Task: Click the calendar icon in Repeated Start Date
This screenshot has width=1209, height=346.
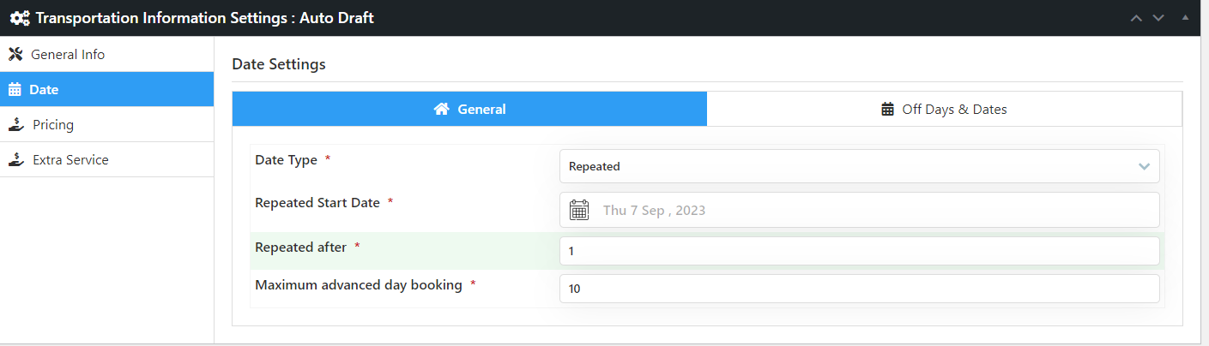Action: [579, 210]
